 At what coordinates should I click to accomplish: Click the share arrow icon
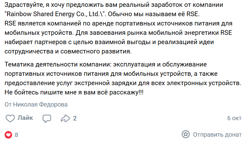coord(65,118)
